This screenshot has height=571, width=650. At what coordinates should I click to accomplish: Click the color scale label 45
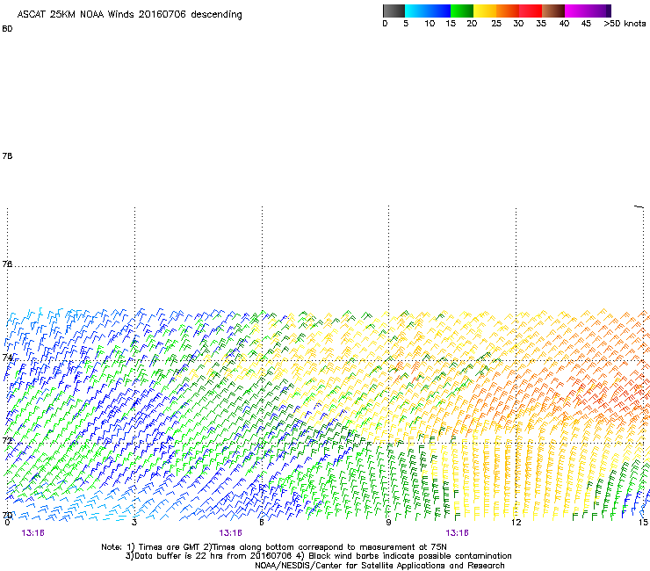coord(586,24)
